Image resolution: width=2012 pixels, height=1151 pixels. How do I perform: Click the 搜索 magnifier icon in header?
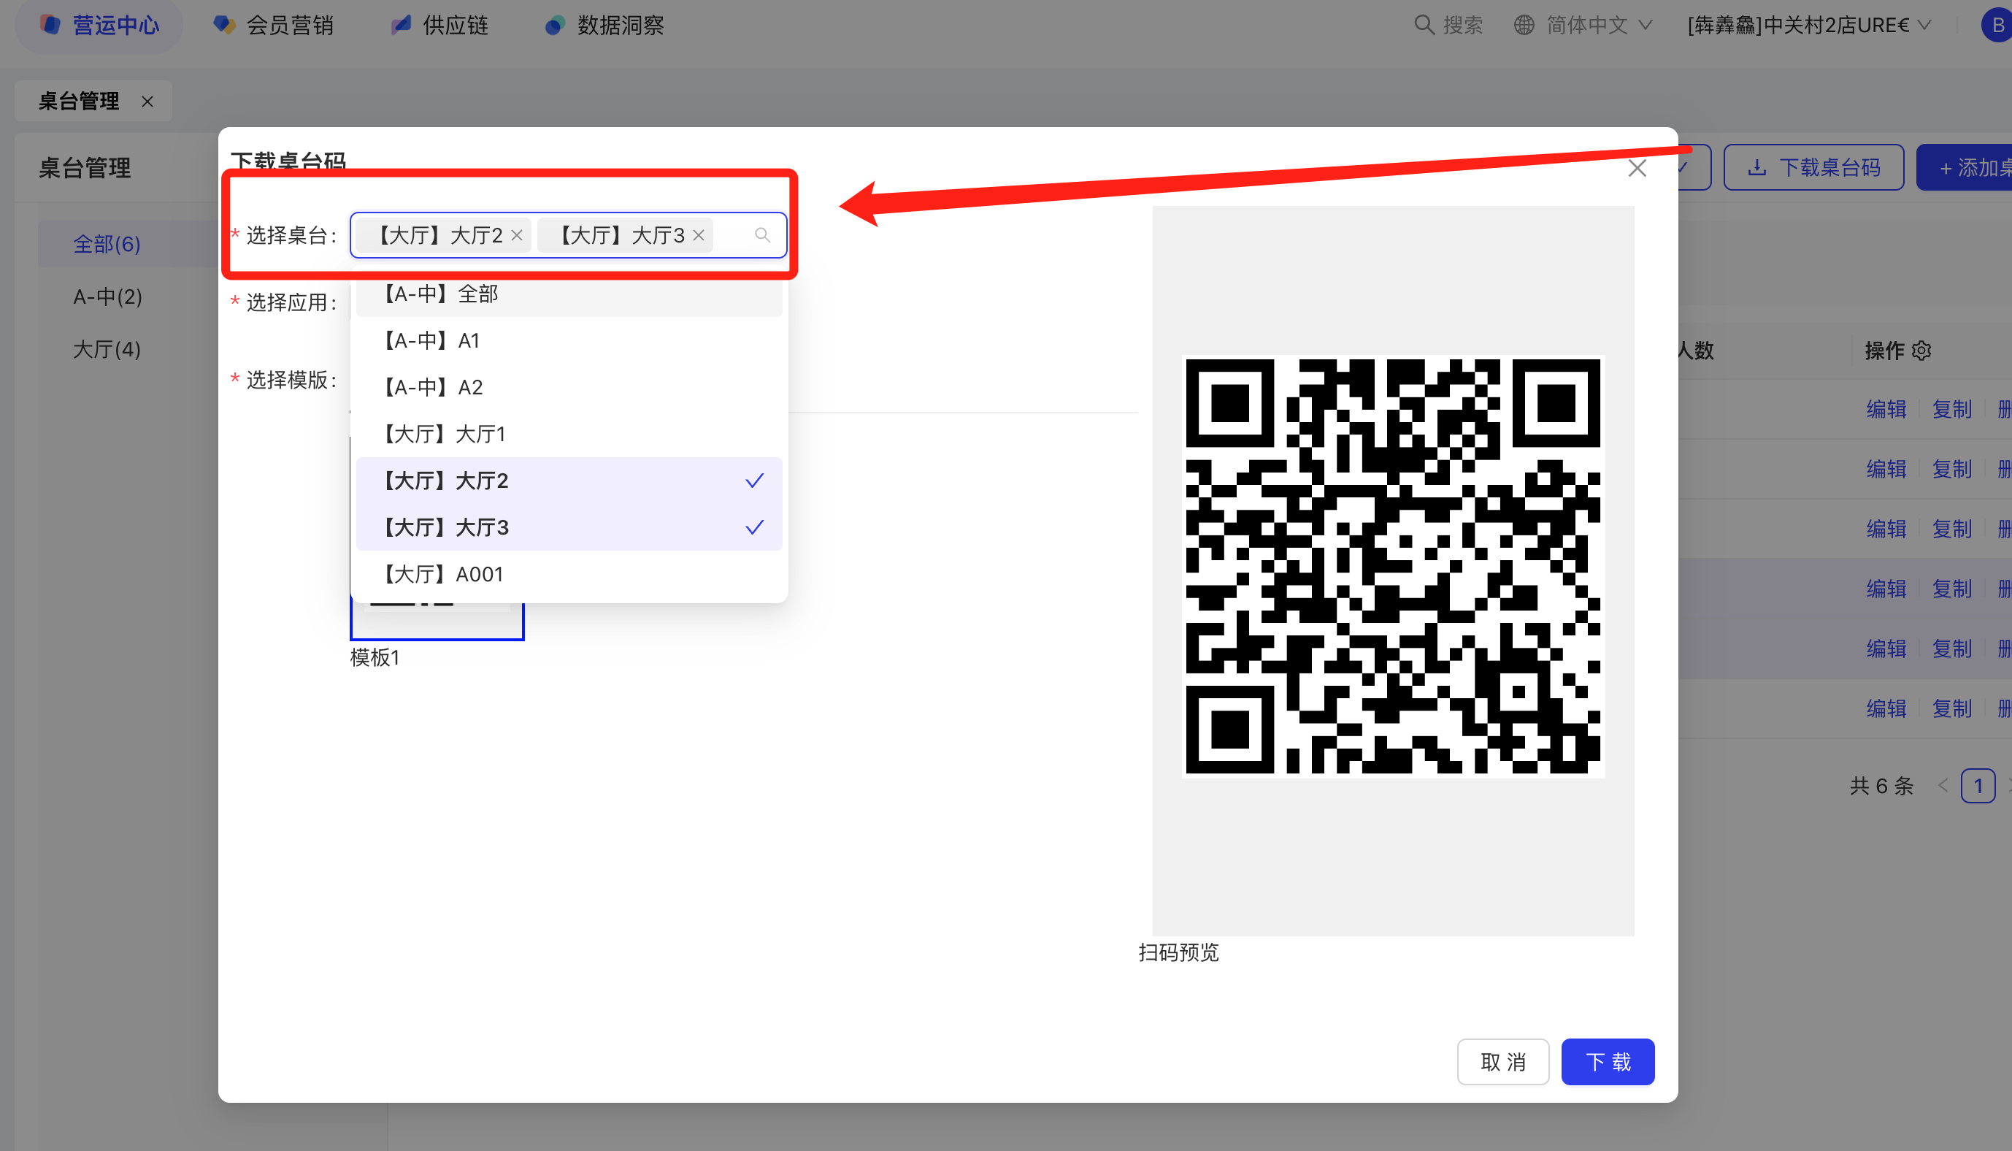coord(1424,26)
